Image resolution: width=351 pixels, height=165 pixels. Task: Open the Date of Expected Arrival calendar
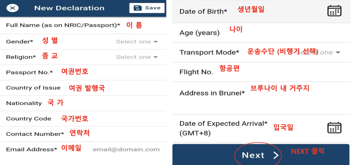point(334,128)
